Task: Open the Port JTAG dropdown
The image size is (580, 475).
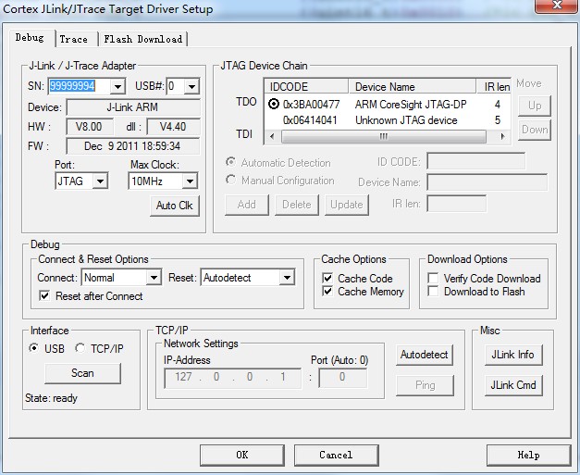Action: click(x=100, y=181)
